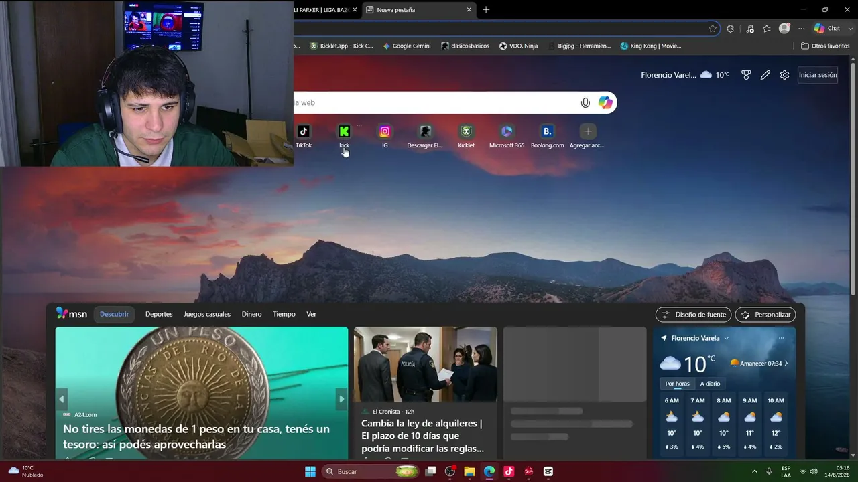Expand the Amanecer 07:34 details chevron
The width and height of the screenshot is (858, 482).
point(786,364)
